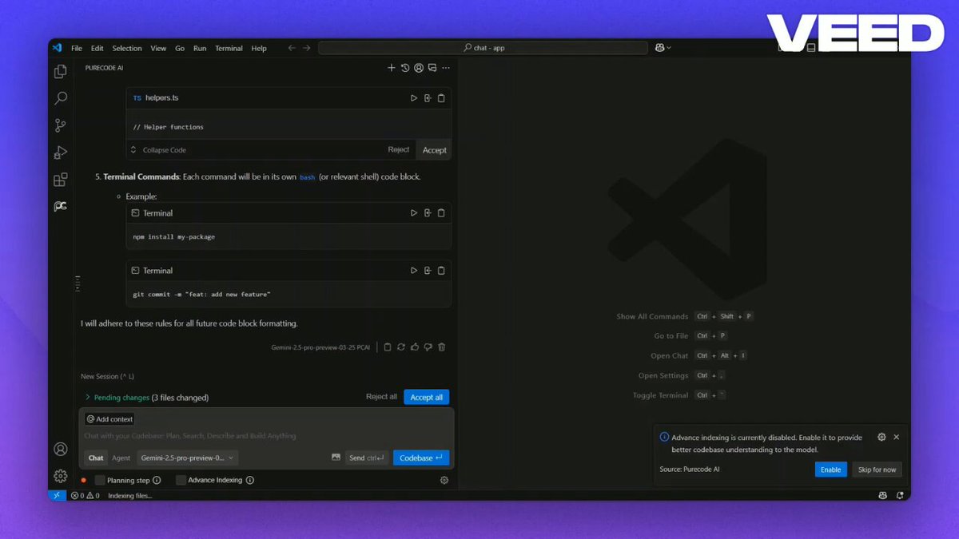
Task: Open the Explorer view in activity bar
Action: point(61,72)
